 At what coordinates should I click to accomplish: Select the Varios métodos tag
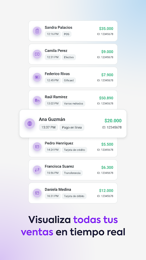coord(74,103)
